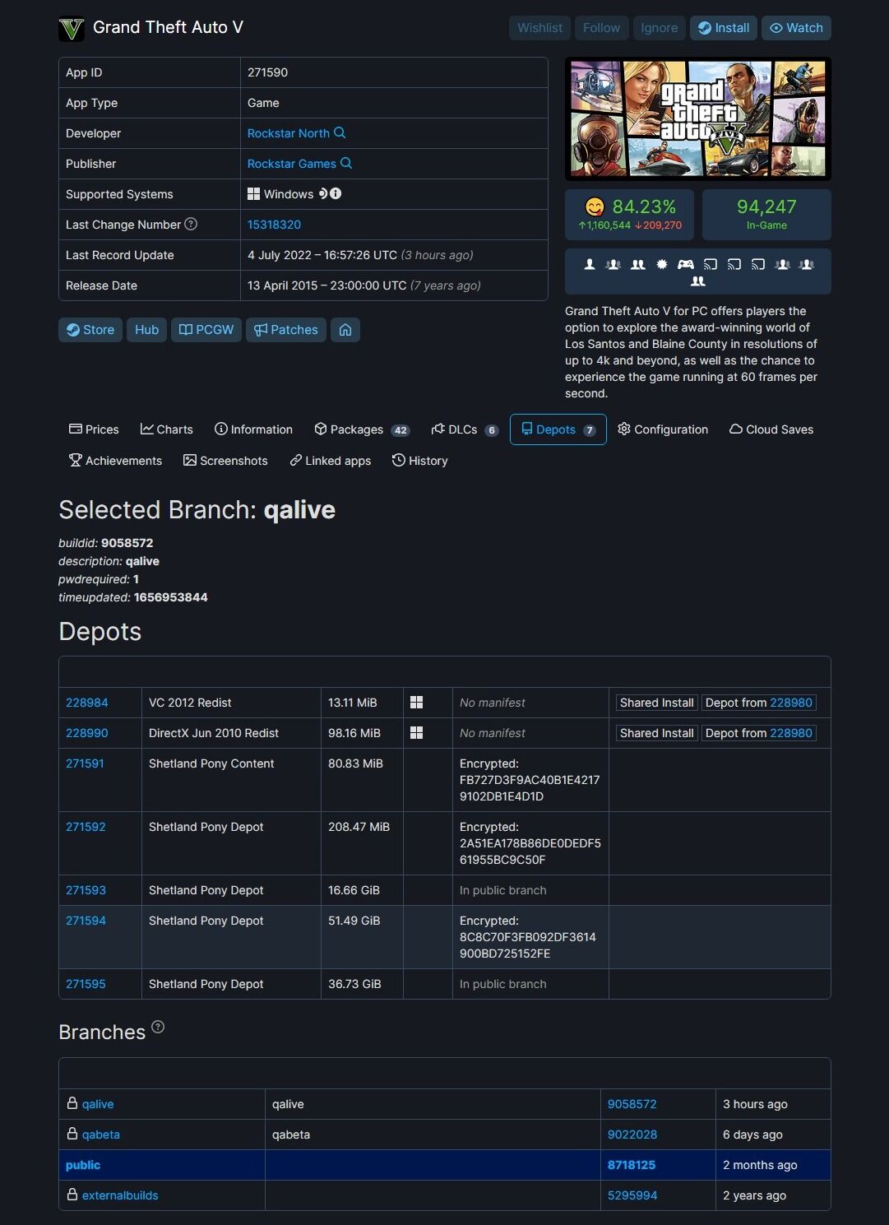This screenshot has height=1225, width=889.
Task: Open 228980 link in DirectX Jun 2010 row
Action: pos(791,733)
